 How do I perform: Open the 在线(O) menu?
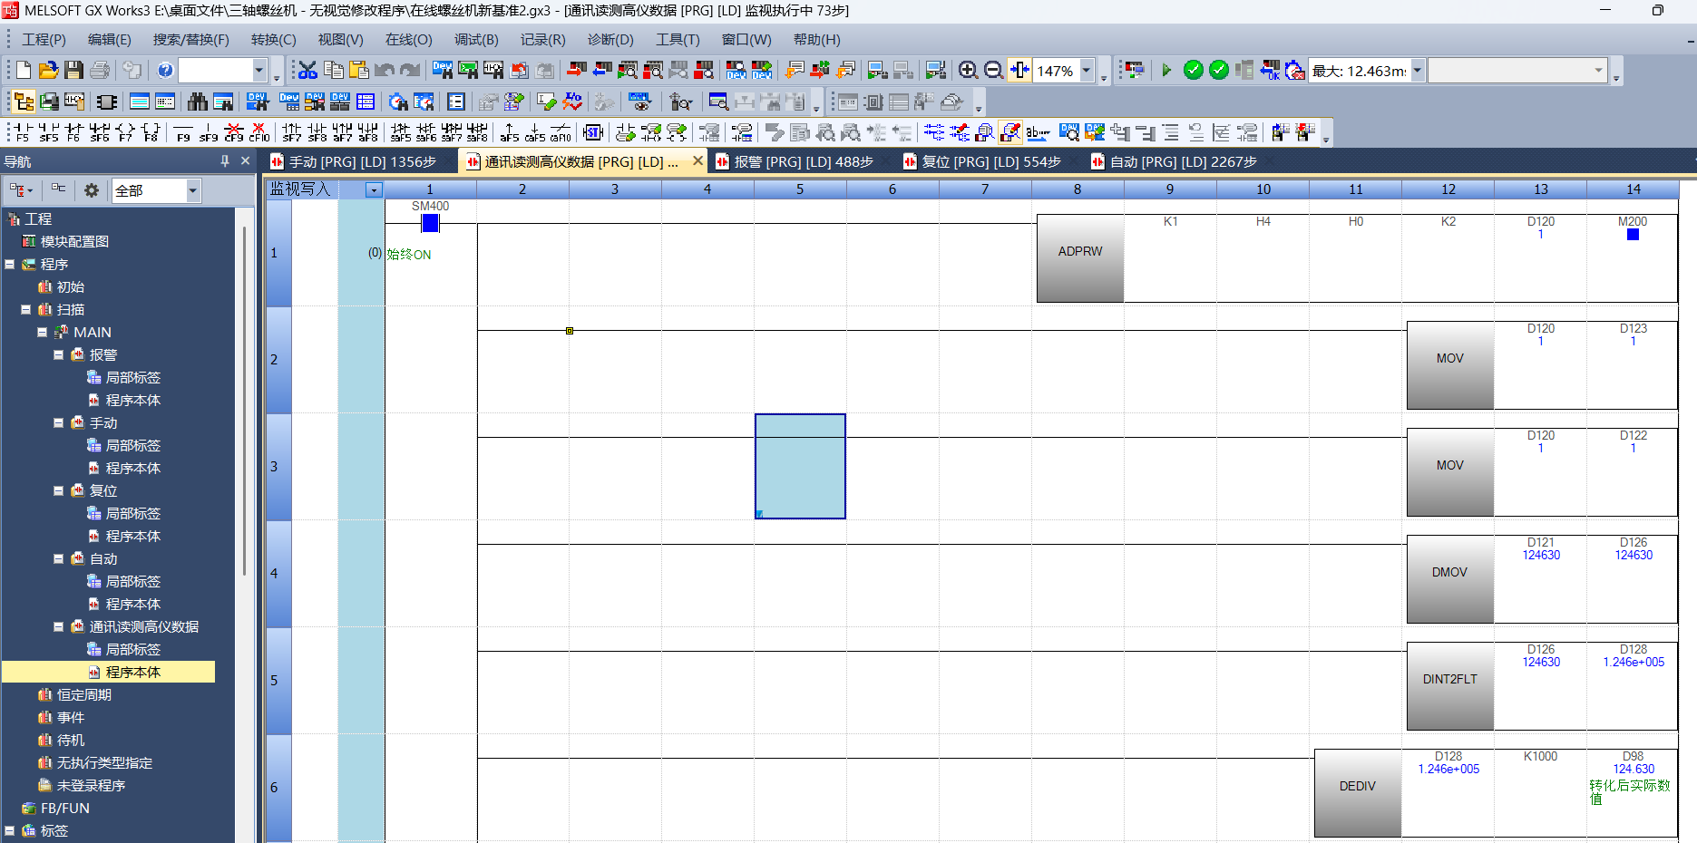point(408,40)
